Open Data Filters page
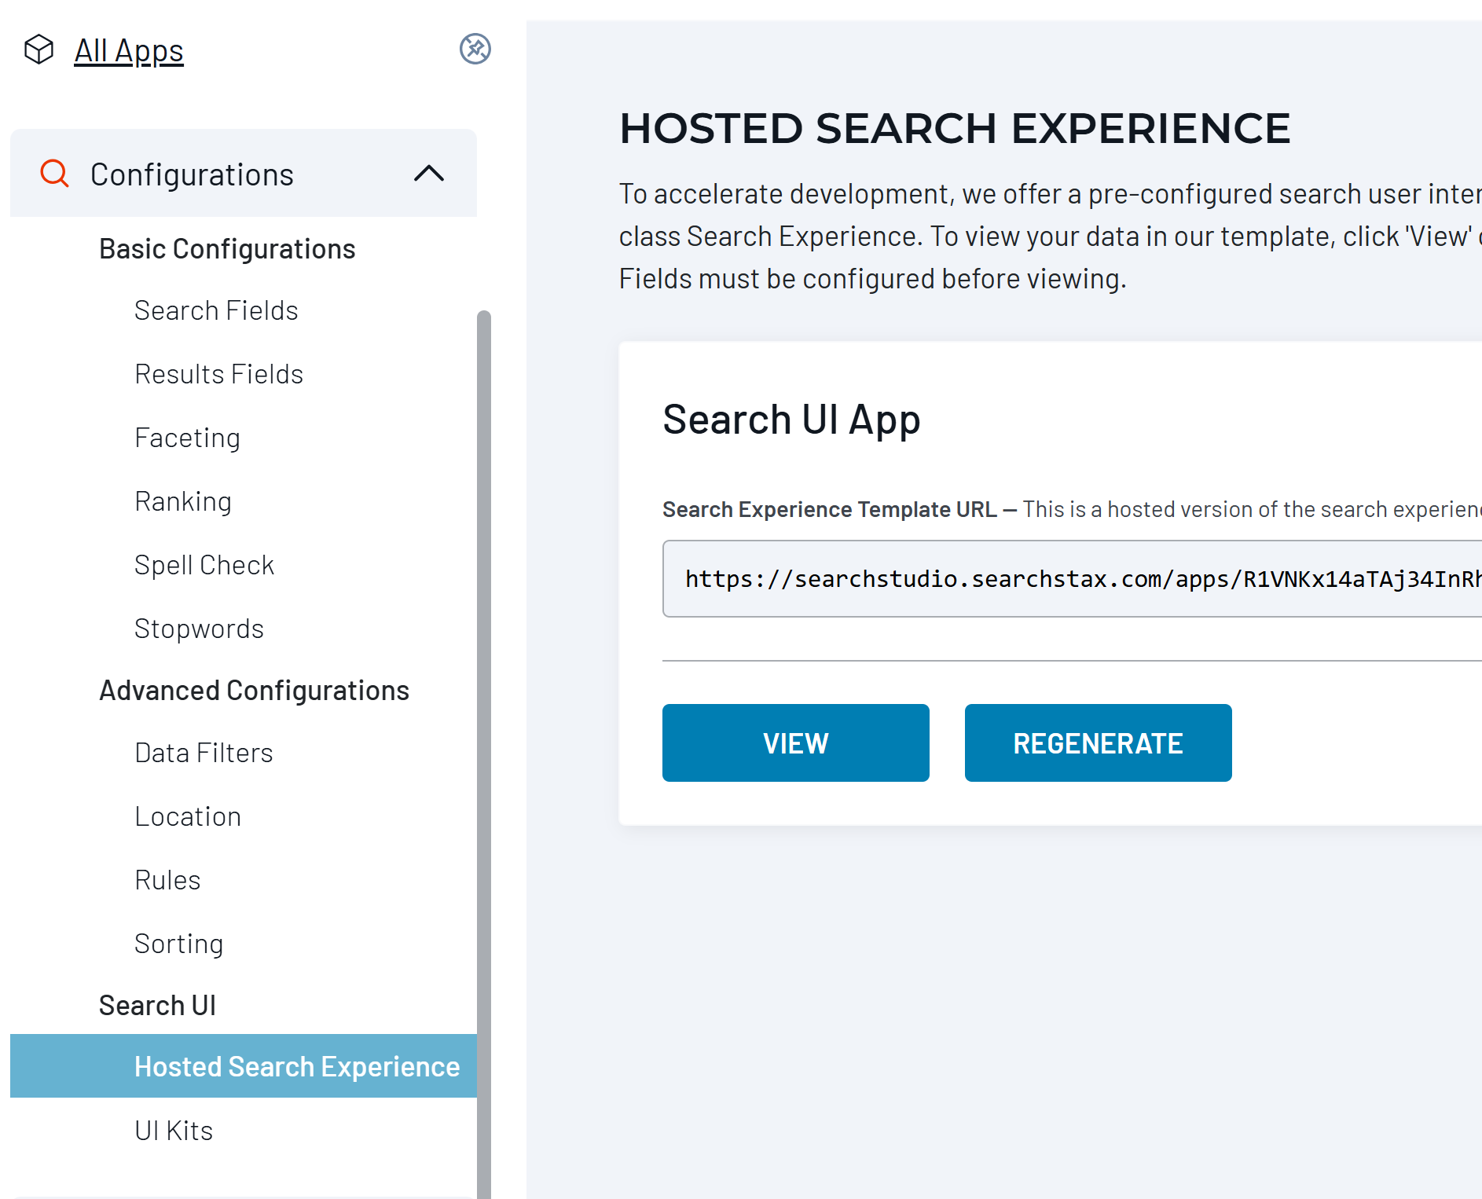 pyautogui.click(x=204, y=753)
